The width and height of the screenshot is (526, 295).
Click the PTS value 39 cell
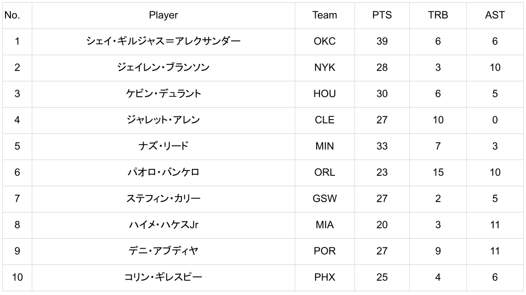click(x=382, y=42)
